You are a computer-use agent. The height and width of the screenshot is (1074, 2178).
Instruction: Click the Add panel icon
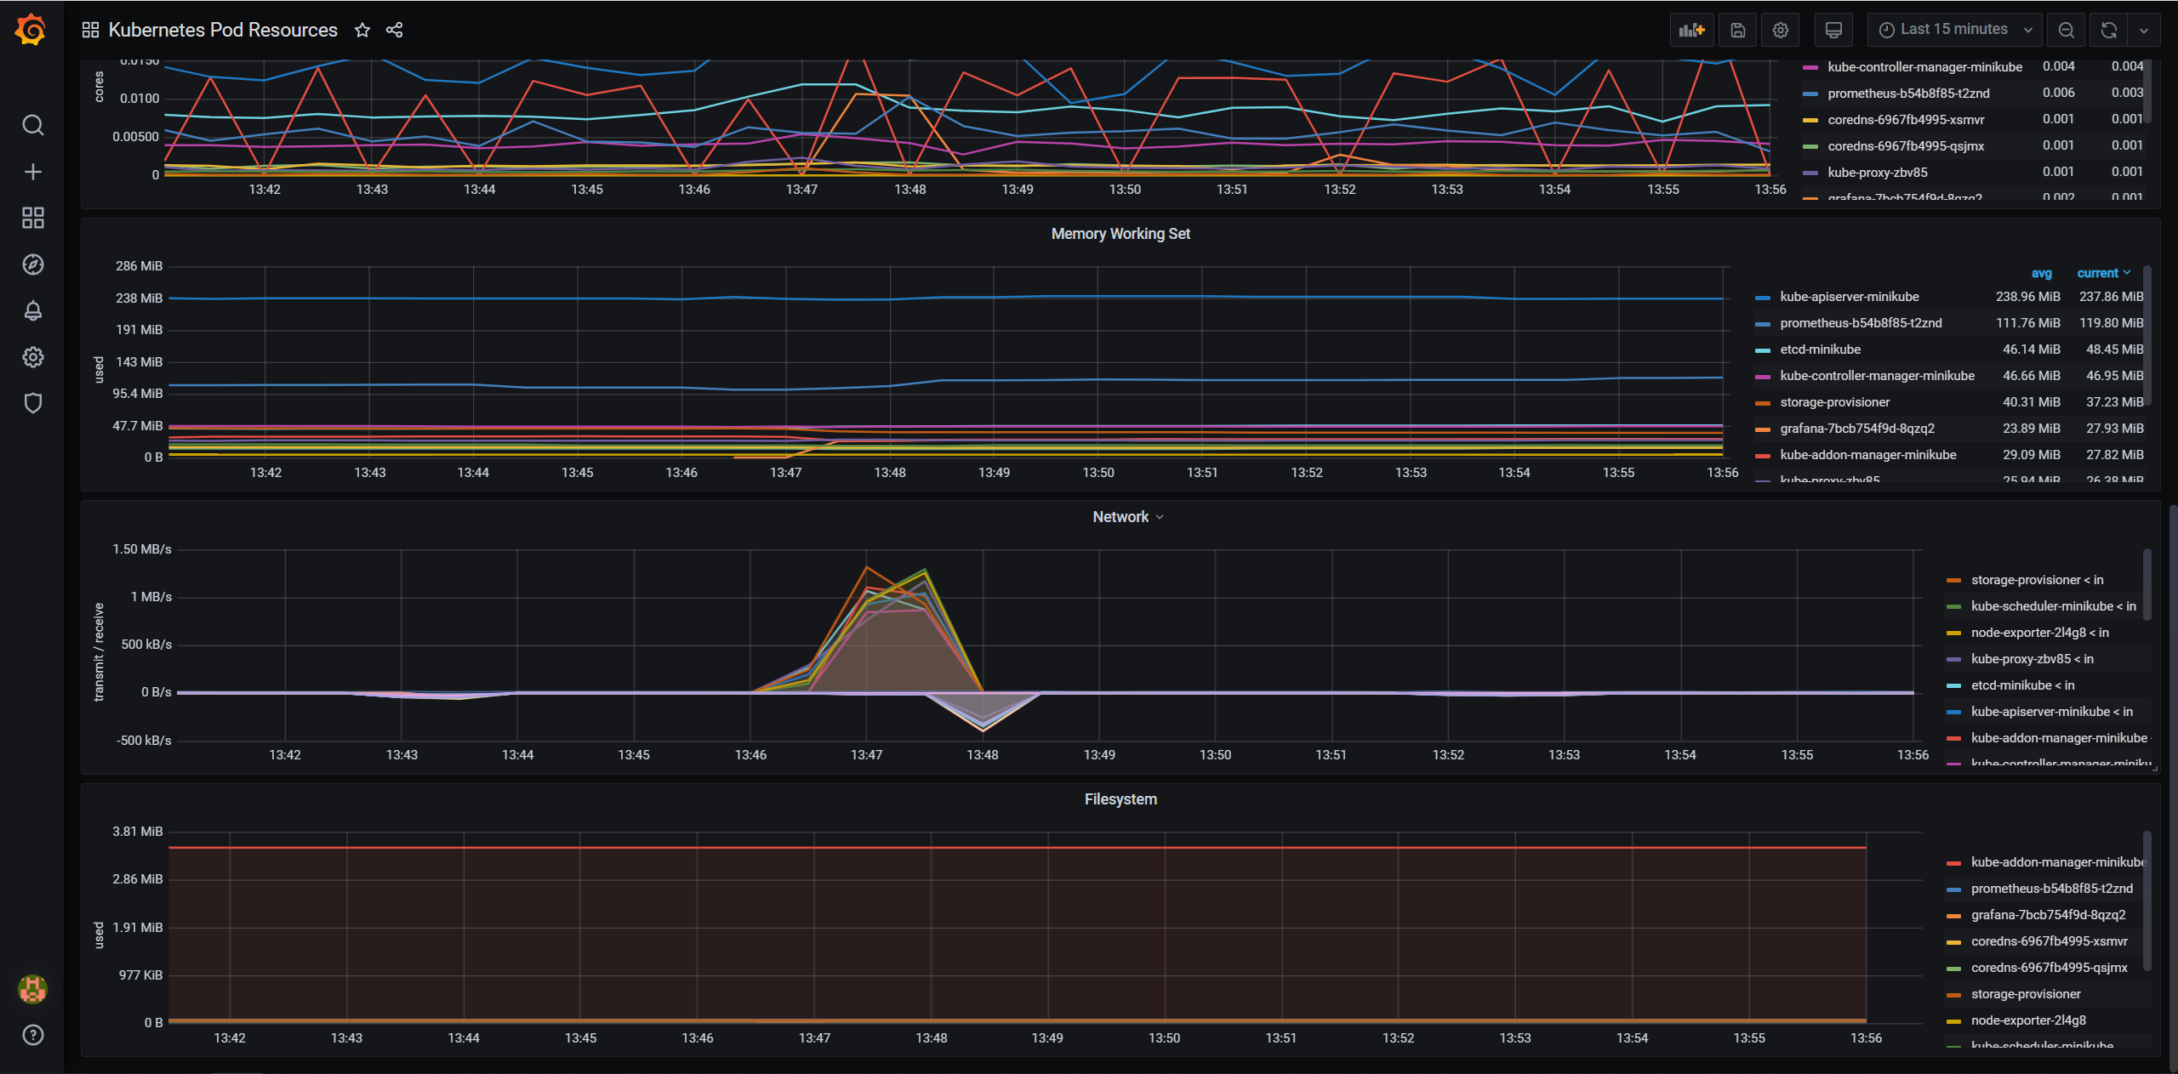tap(1691, 31)
